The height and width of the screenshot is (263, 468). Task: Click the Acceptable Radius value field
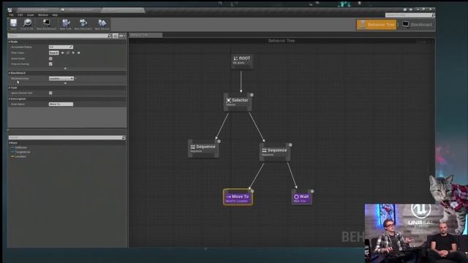(x=61, y=47)
